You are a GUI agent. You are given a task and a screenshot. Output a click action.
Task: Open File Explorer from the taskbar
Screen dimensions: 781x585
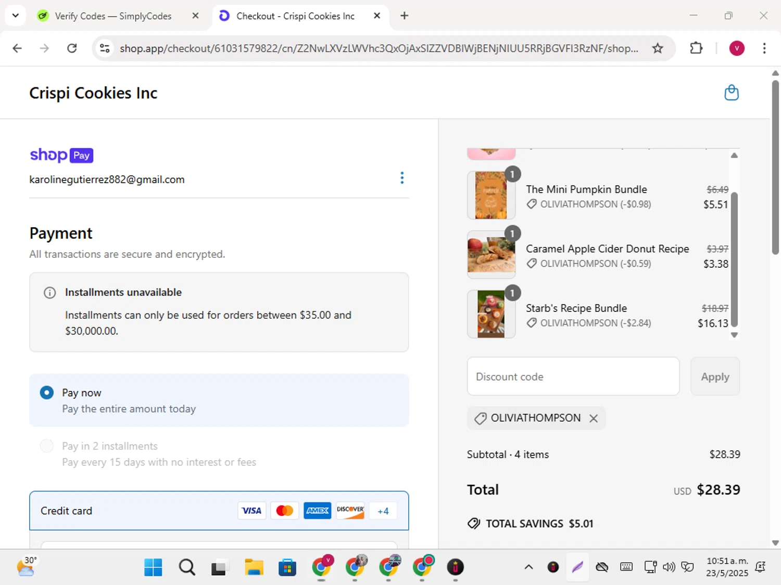tap(254, 567)
